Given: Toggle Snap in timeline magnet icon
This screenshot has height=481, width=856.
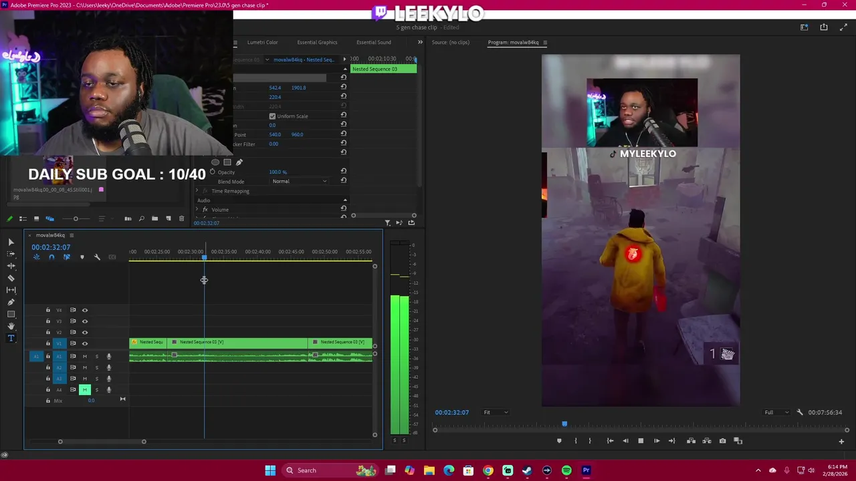Looking at the screenshot, I should point(51,257).
